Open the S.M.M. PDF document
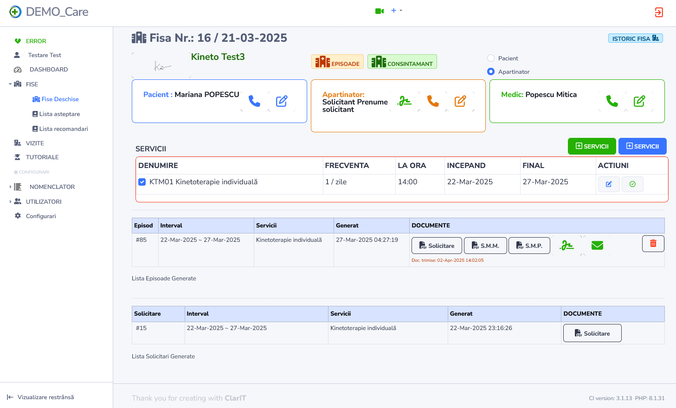This screenshot has width=676, height=408. (x=485, y=246)
